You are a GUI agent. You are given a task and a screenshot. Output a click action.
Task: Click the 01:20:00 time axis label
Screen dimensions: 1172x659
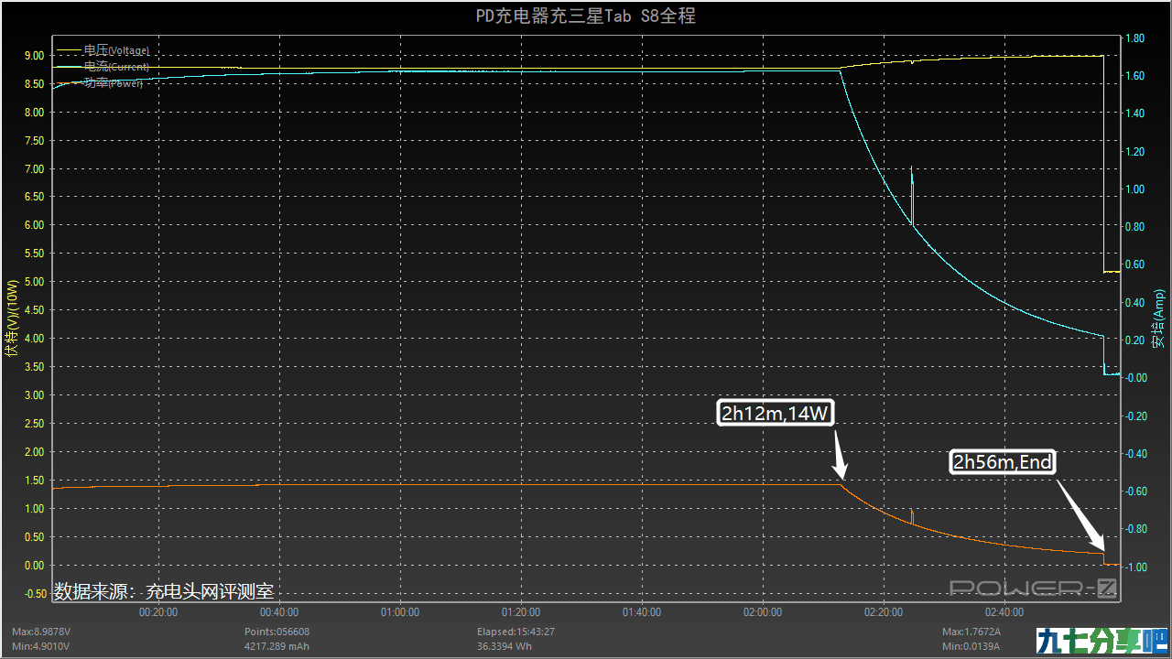click(x=521, y=612)
